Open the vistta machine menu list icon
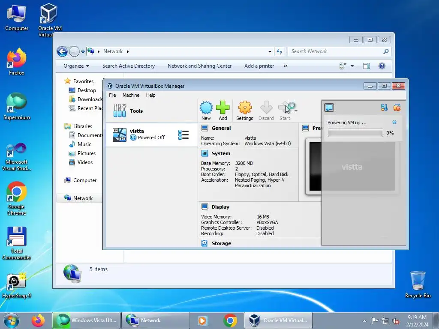This screenshot has height=329, width=439. pyautogui.click(x=183, y=135)
